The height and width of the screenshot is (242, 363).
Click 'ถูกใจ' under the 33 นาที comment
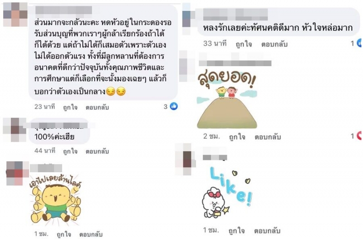(x=244, y=44)
